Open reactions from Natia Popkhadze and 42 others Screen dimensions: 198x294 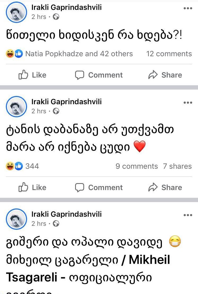pyautogui.click(x=79, y=54)
